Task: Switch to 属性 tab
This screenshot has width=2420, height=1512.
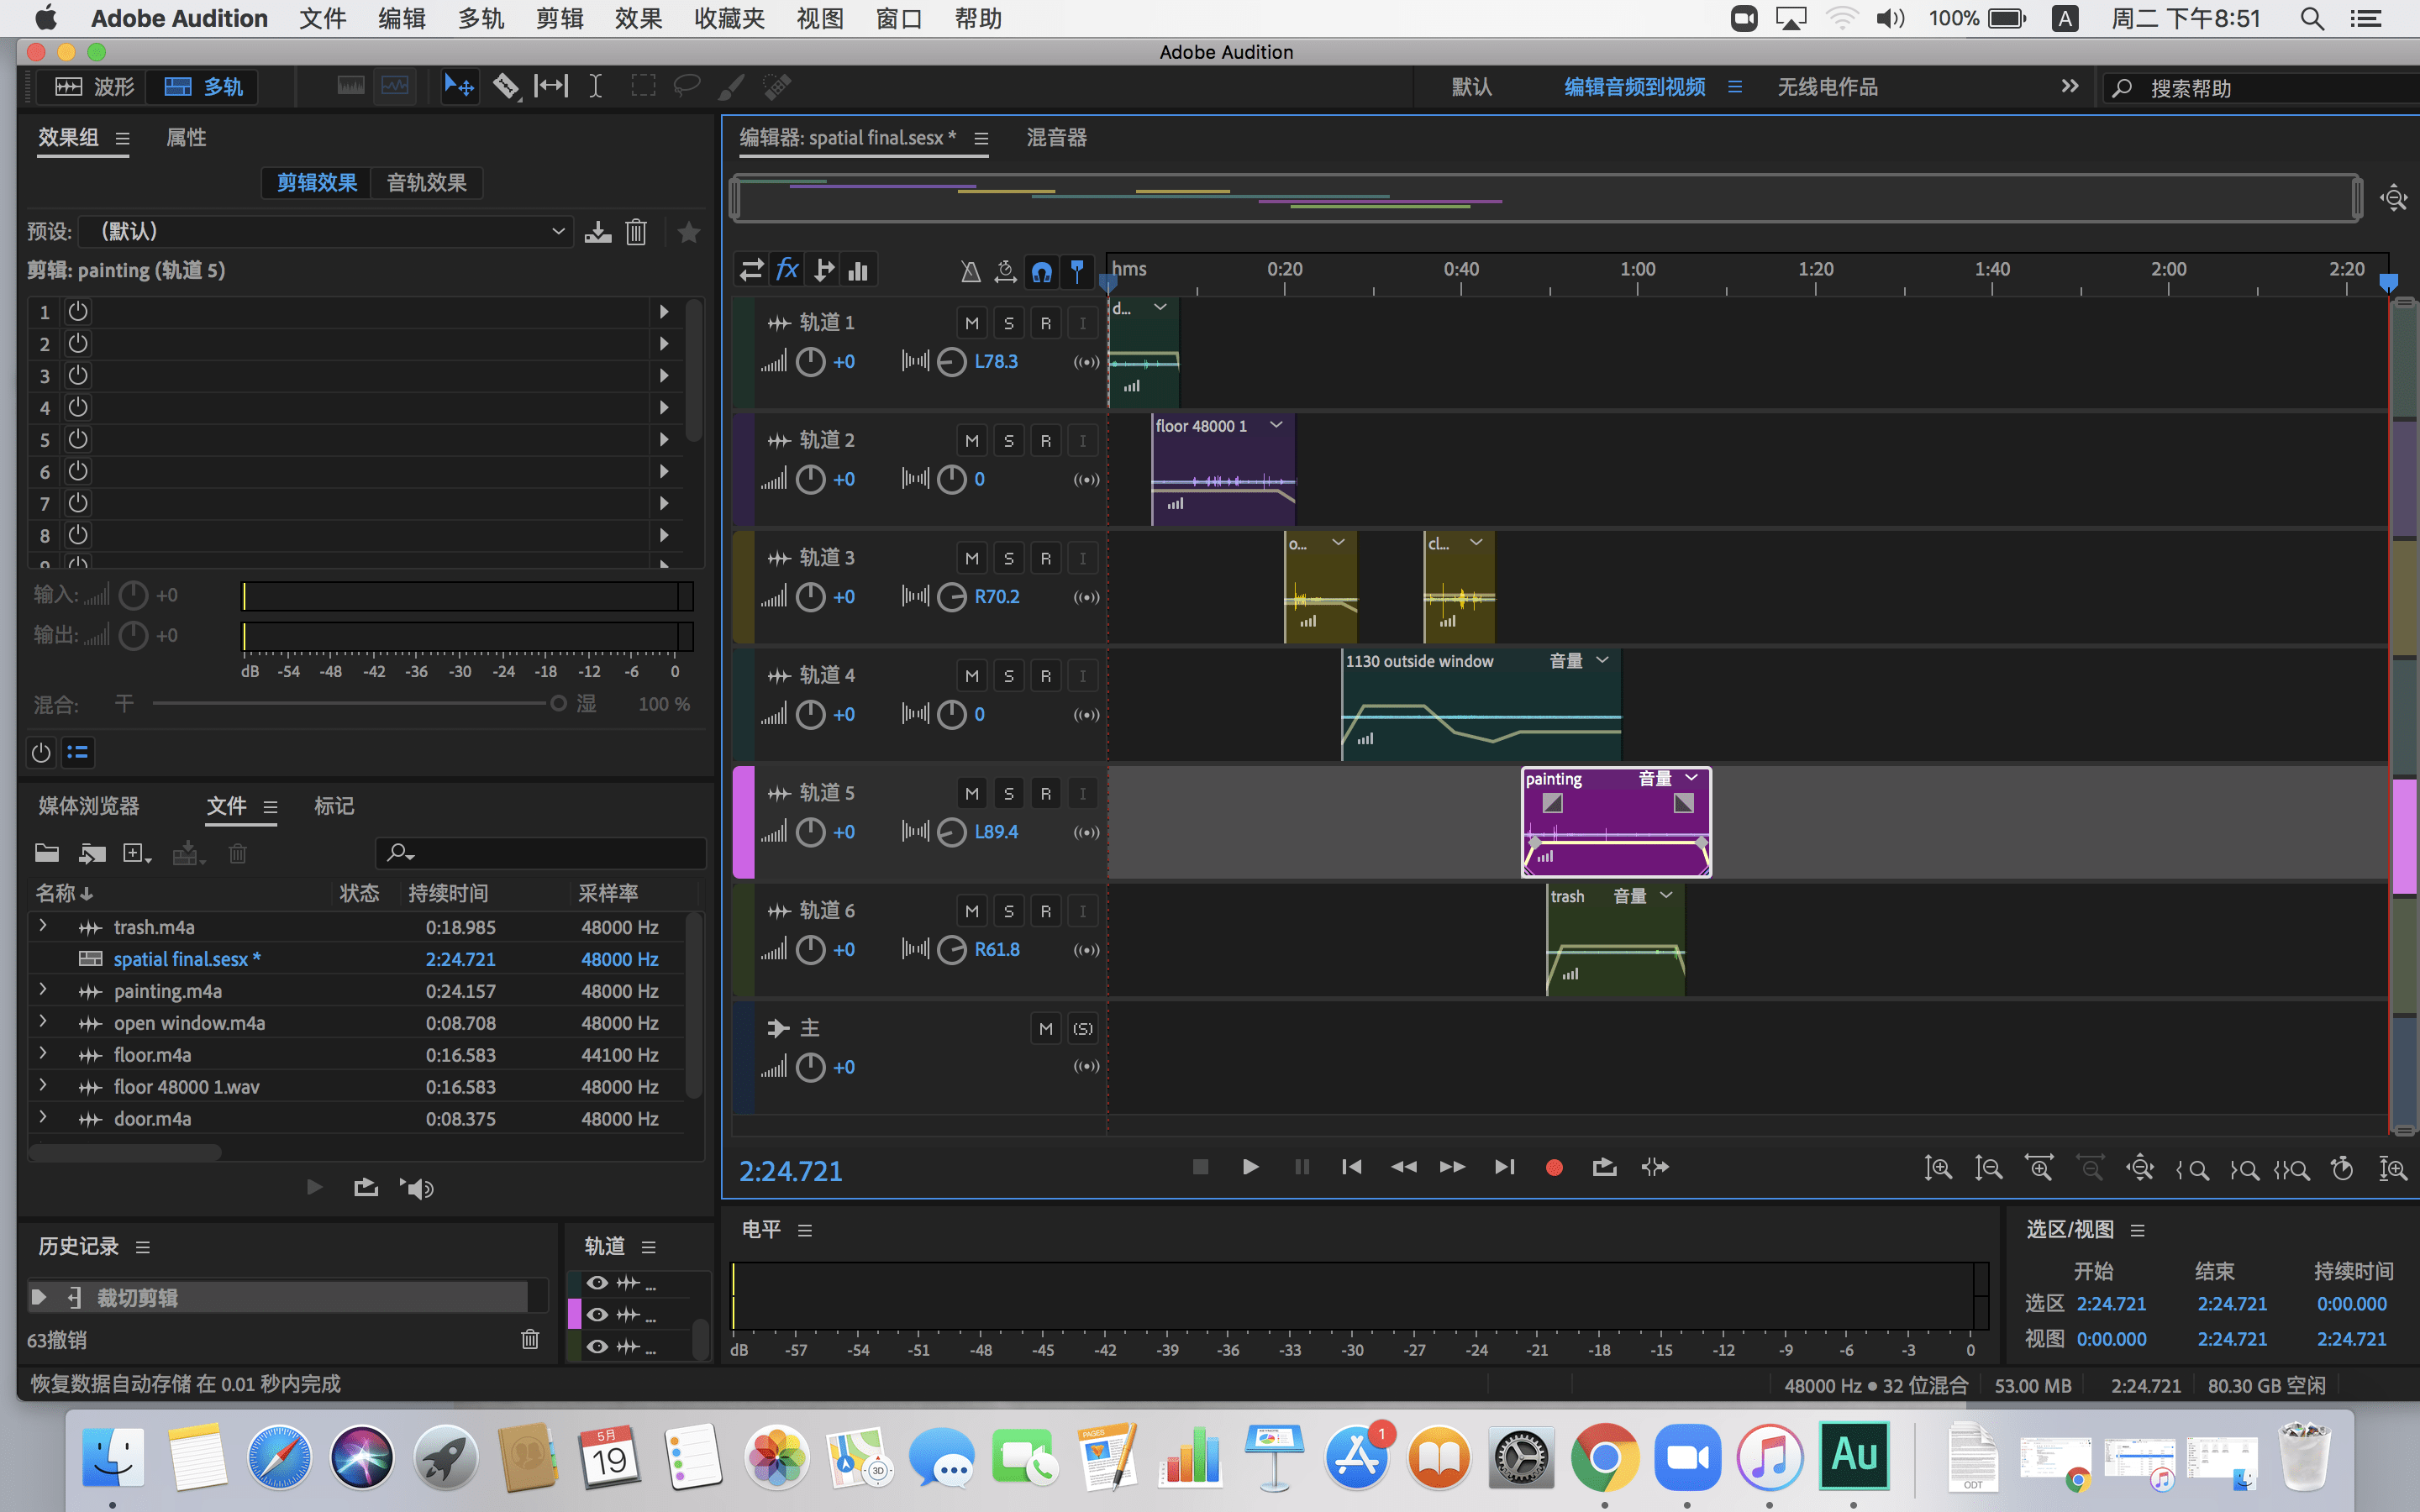Action: tap(186, 138)
